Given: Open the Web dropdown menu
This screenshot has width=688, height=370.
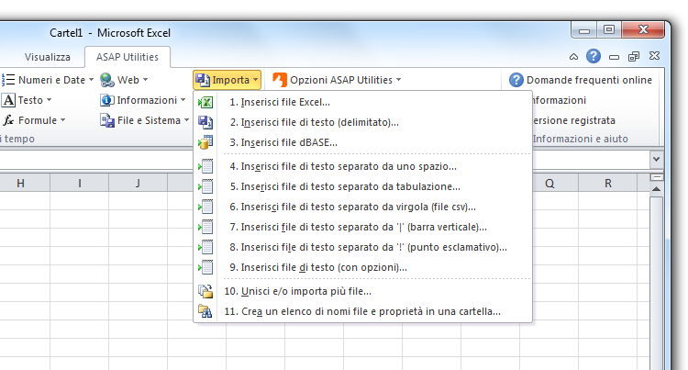Looking at the screenshot, I should pyautogui.click(x=145, y=80).
